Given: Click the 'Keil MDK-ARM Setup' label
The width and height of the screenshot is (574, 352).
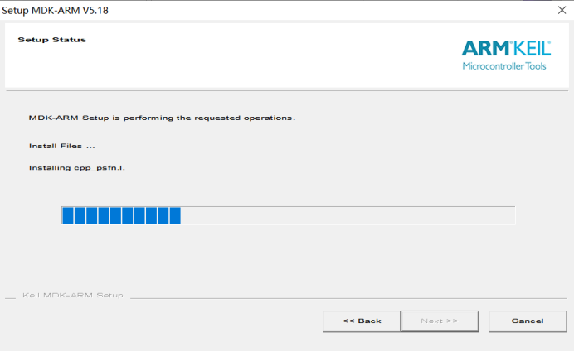Looking at the screenshot, I should tap(72, 296).
